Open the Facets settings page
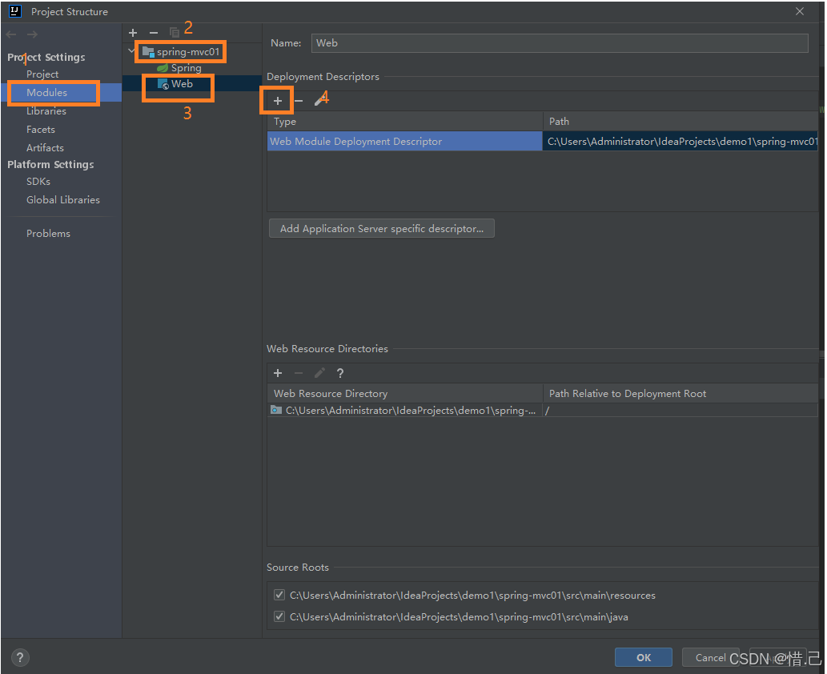 [41, 130]
